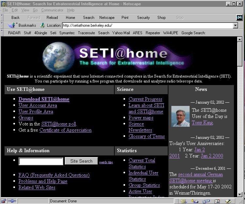The height and width of the screenshot is (204, 245).
Task: Open the Communicator menu
Action: pyautogui.click(x=52, y=10)
